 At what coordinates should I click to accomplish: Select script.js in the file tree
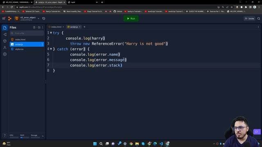pos(27,45)
